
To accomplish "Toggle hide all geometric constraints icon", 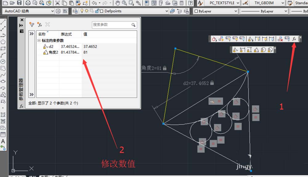I will pos(242,39).
